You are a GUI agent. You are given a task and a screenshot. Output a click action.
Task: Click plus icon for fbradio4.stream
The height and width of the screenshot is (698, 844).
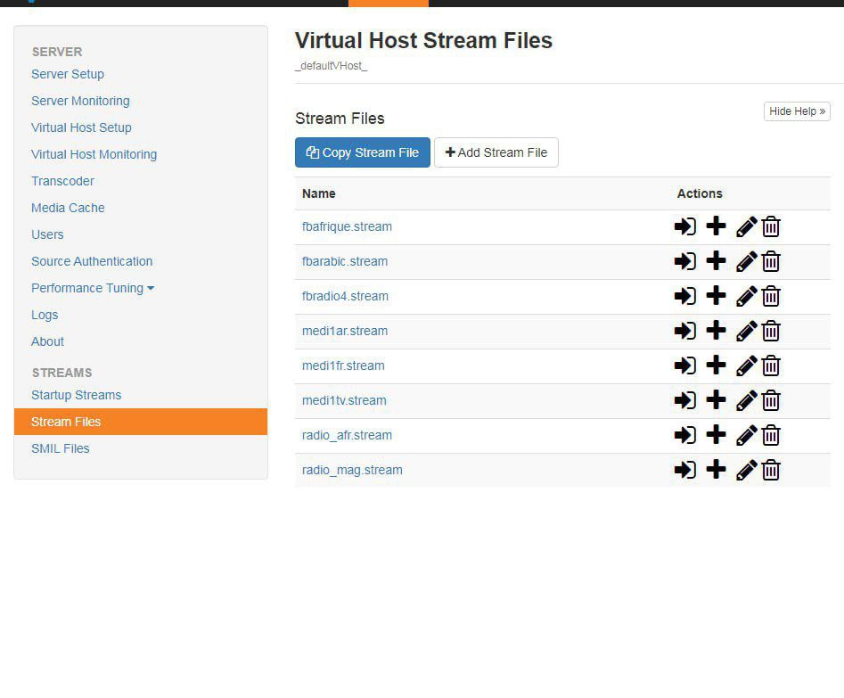click(716, 296)
